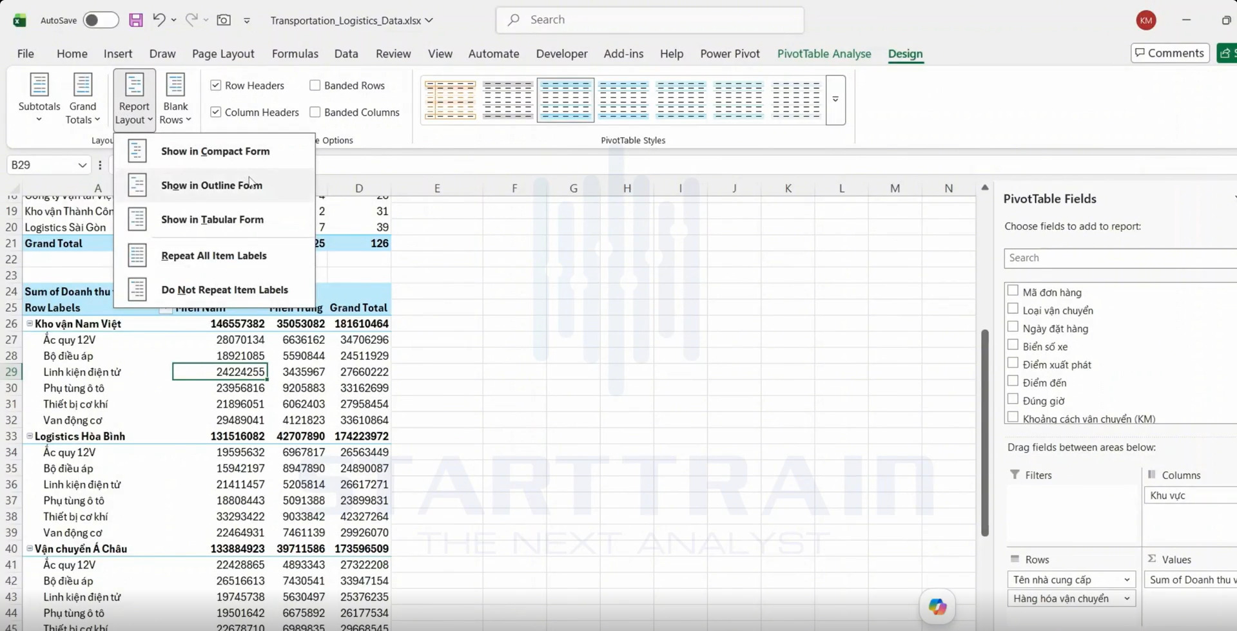Open the Formulas ribbon tab
This screenshot has height=631, width=1237.
[x=295, y=53]
